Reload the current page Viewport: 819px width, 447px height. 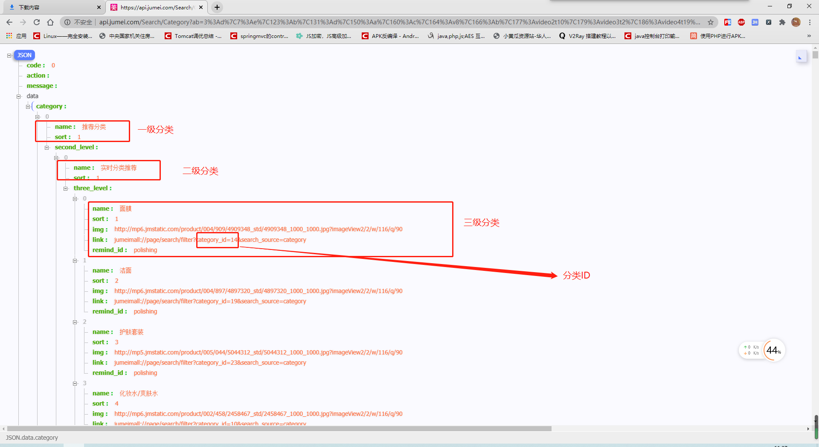37,22
